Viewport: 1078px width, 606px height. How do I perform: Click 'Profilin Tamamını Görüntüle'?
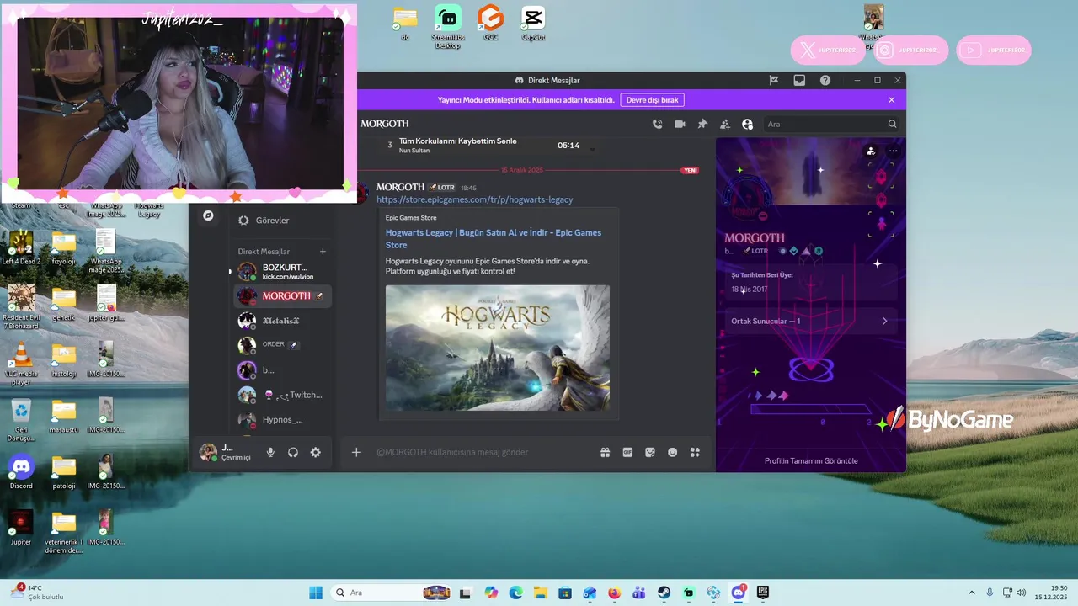(811, 460)
